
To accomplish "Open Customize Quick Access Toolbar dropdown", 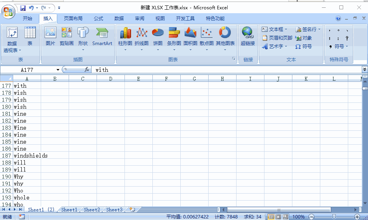I will click(59, 8).
